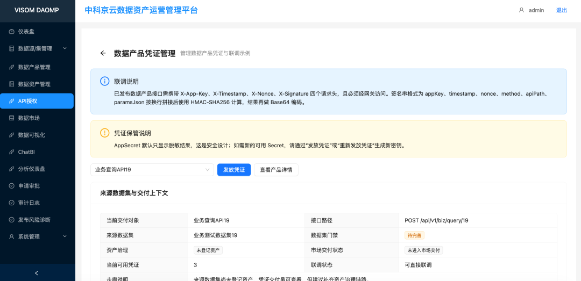Open the 业务查询API19 product dropdown
Viewport: 581px width, 281px height.
click(x=152, y=170)
